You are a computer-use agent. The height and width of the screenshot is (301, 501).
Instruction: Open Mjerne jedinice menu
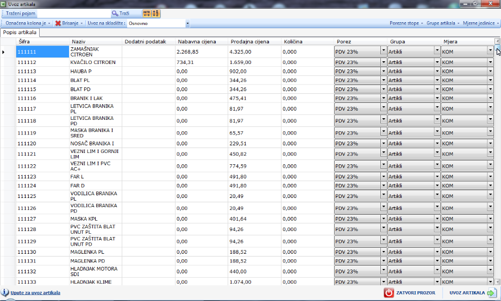click(x=480, y=23)
